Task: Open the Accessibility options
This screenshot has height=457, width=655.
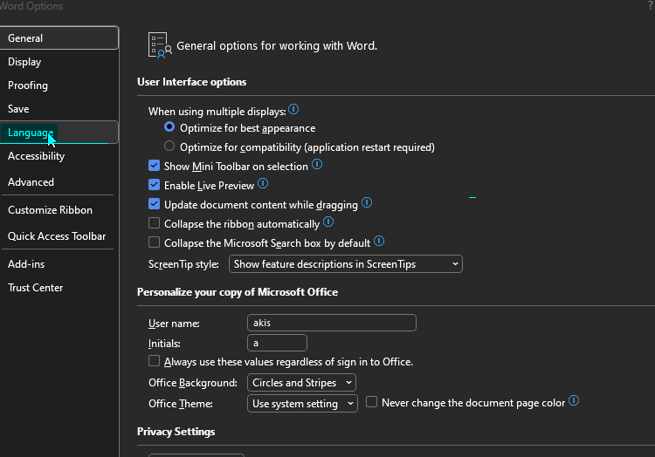Action: tap(59, 156)
